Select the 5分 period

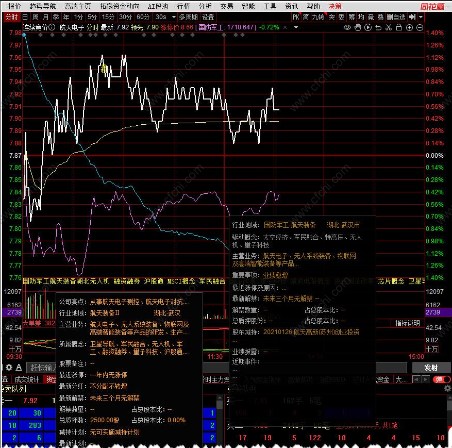tap(92, 18)
